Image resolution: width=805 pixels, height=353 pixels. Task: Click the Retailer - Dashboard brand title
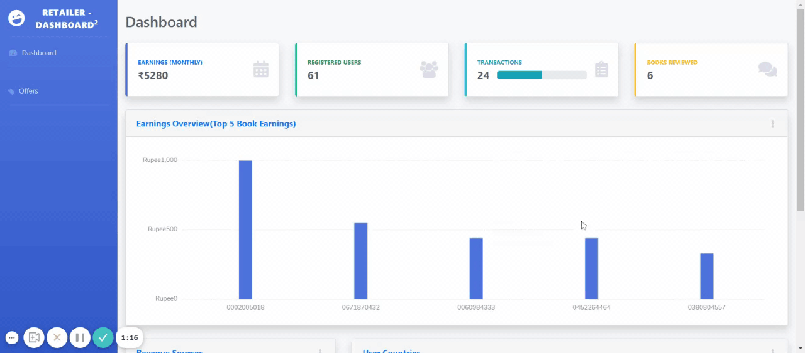tap(66, 19)
